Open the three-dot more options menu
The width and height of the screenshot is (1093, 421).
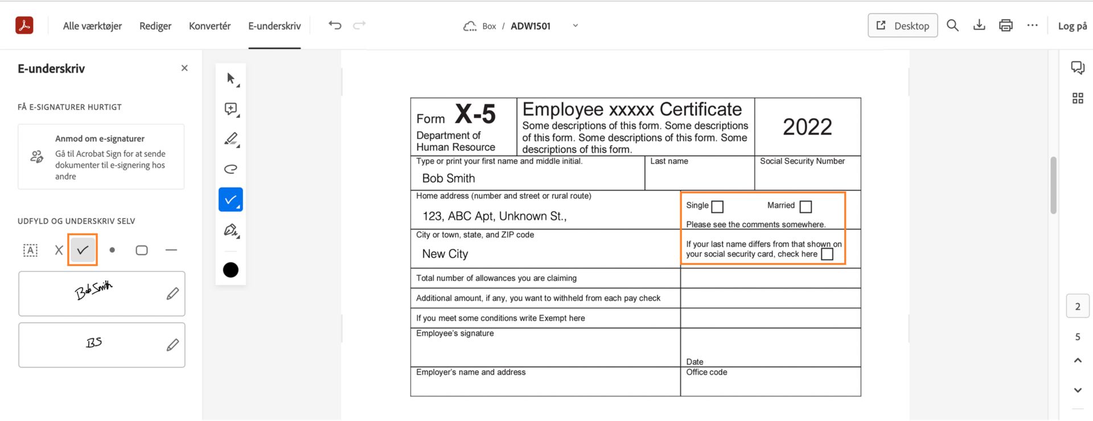pyautogui.click(x=1032, y=25)
